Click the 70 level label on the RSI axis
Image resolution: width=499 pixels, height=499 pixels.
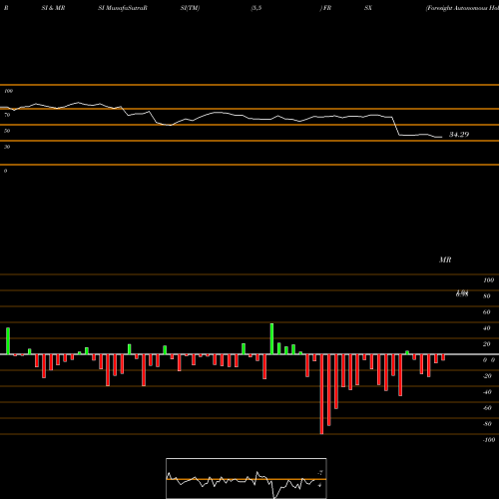(7, 115)
